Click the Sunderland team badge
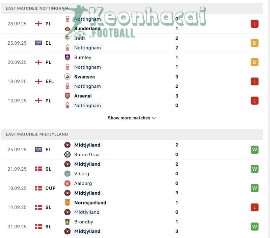The height and width of the screenshot is (238, 270). (x=68, y=29)
